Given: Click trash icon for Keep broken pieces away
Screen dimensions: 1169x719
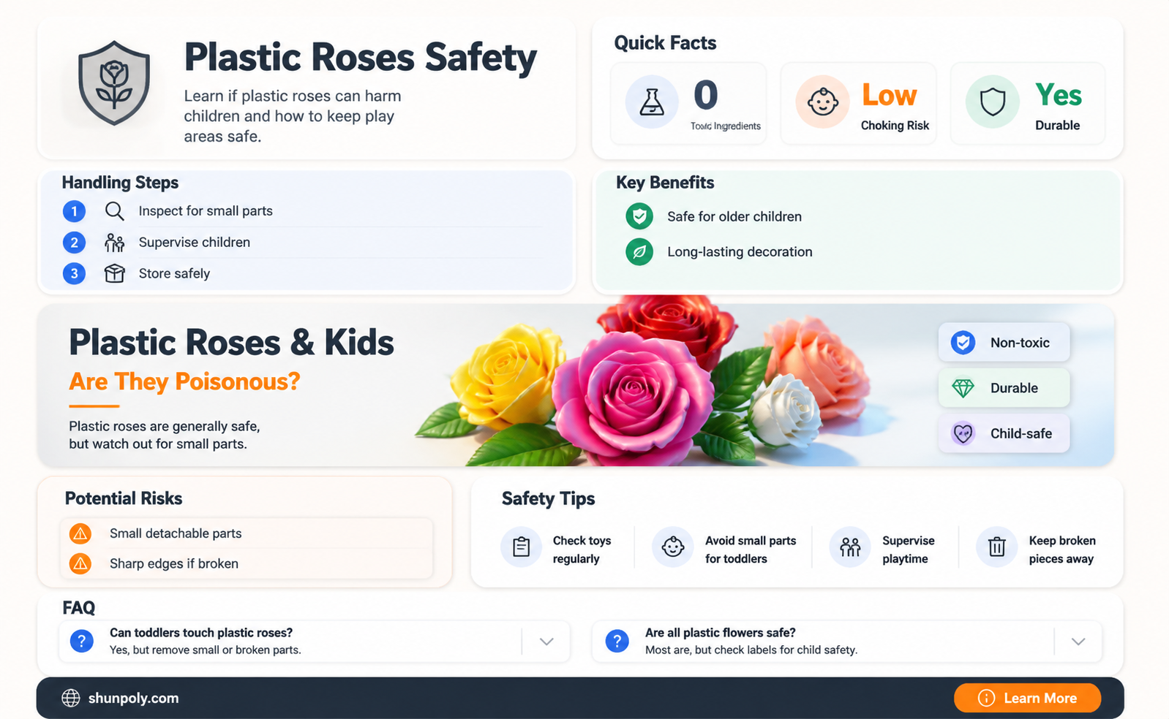Looking at the screenshot, I should coord(996,547).
